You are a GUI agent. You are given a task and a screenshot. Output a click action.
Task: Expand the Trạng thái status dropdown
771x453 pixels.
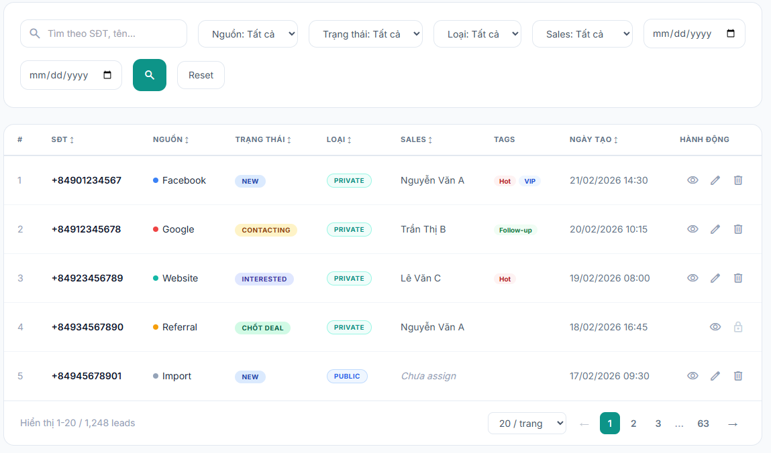365,34
